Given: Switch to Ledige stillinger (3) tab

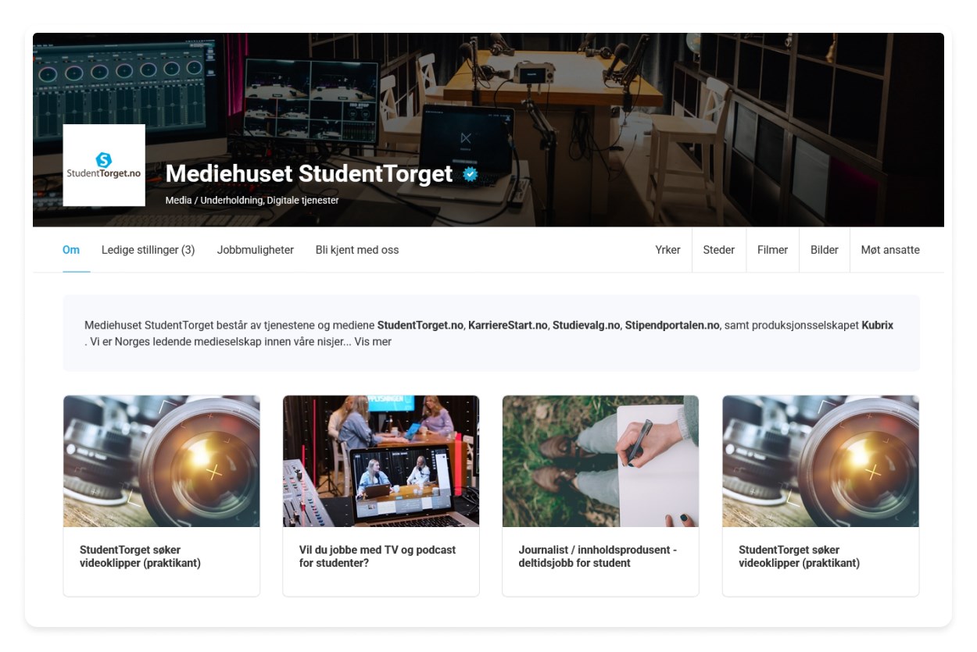Looking at the screenshot, I should (149, 250).
